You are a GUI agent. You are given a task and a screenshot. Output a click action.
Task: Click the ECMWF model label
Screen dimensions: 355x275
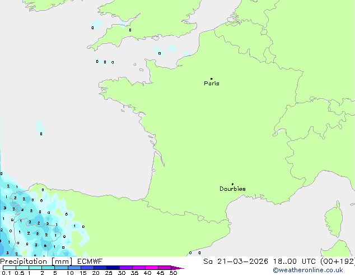tap(90, 262)
